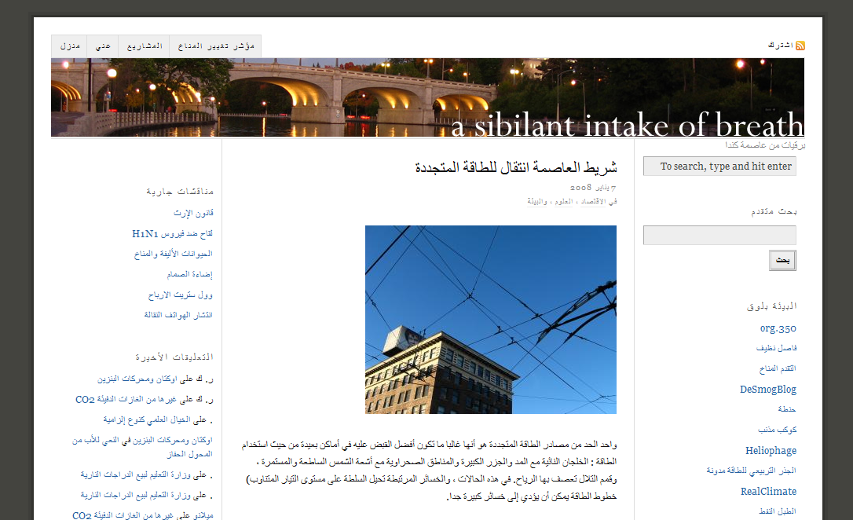
Task: Switch to the المشاريع (Projects) tab
Action: pos(144,46)
